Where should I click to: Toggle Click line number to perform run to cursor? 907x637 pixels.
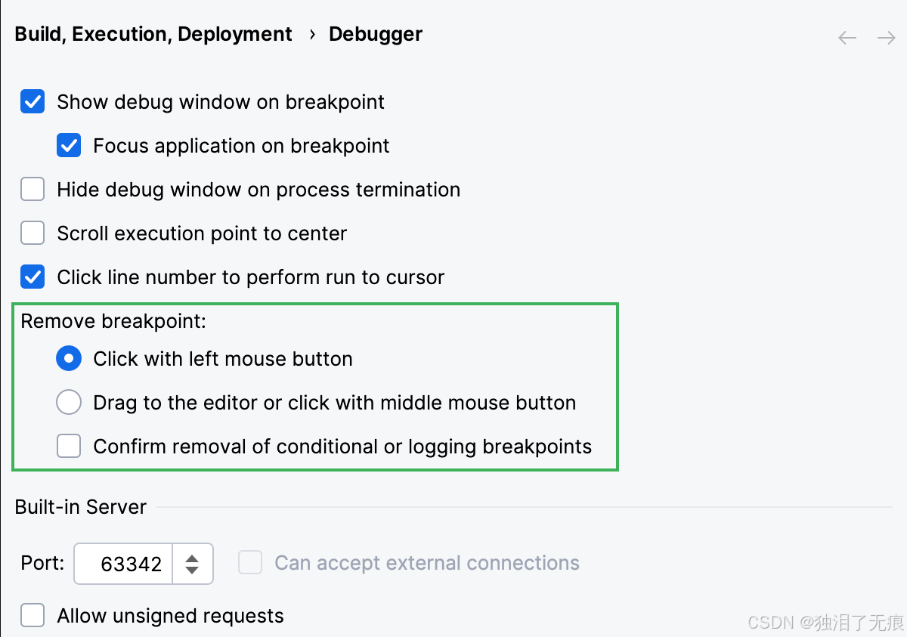[x=33, y=277]
